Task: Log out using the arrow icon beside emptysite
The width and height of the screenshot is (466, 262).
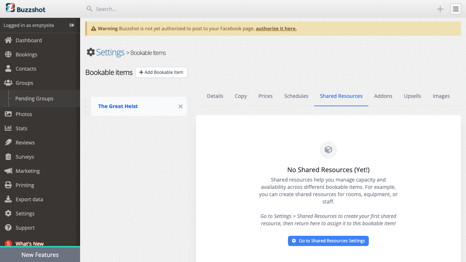Action: click(72, 25)
